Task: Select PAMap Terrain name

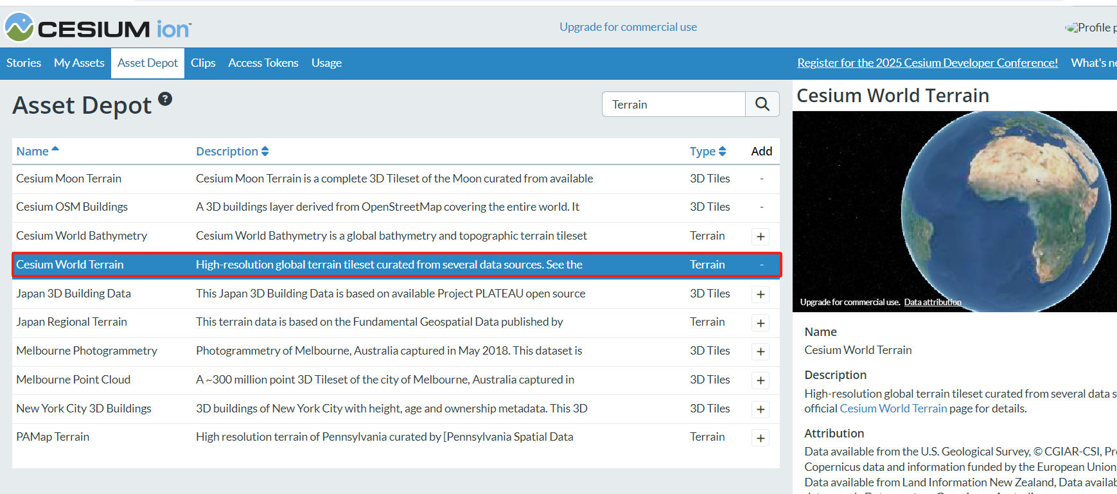Action: pos(53,437)
